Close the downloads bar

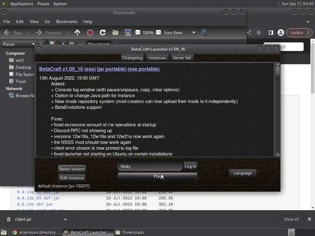pyautogui.click(x=309, y=219)
